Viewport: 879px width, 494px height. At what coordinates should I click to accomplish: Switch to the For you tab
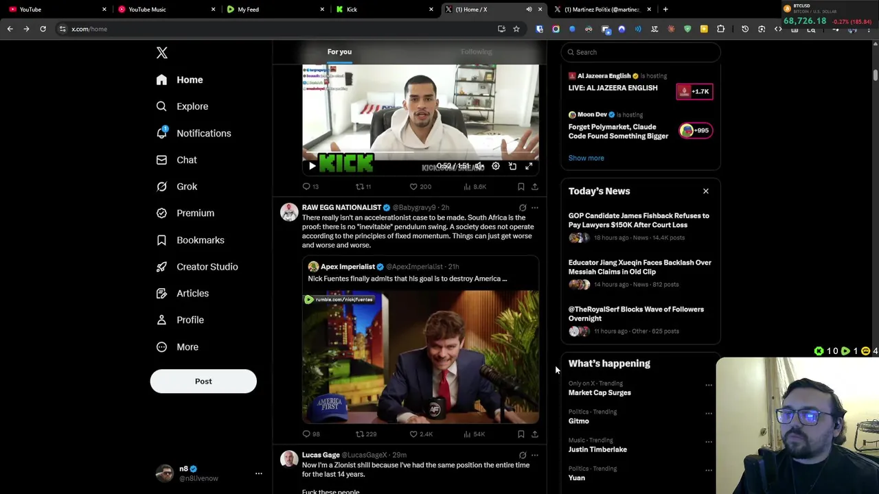click(339, 51)
